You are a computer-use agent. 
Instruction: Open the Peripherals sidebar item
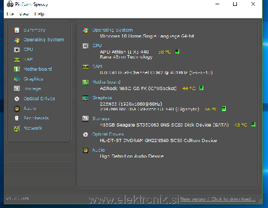click(x=36, y=118)
